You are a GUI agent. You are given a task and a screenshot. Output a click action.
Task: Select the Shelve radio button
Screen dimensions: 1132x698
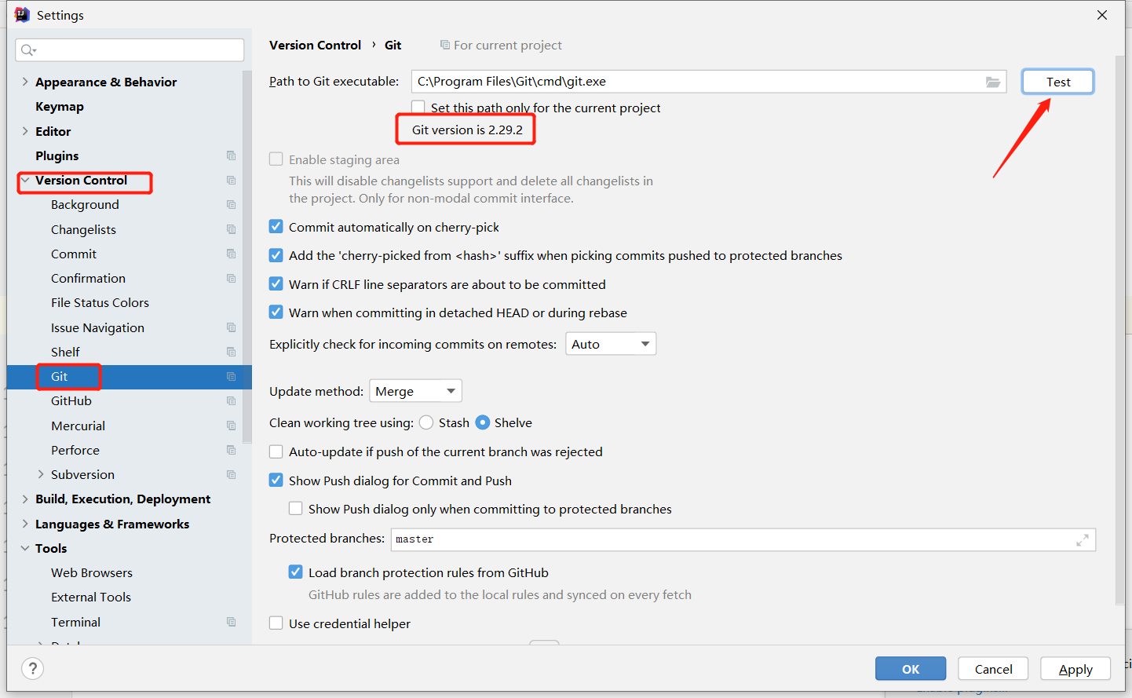point(483,422)
